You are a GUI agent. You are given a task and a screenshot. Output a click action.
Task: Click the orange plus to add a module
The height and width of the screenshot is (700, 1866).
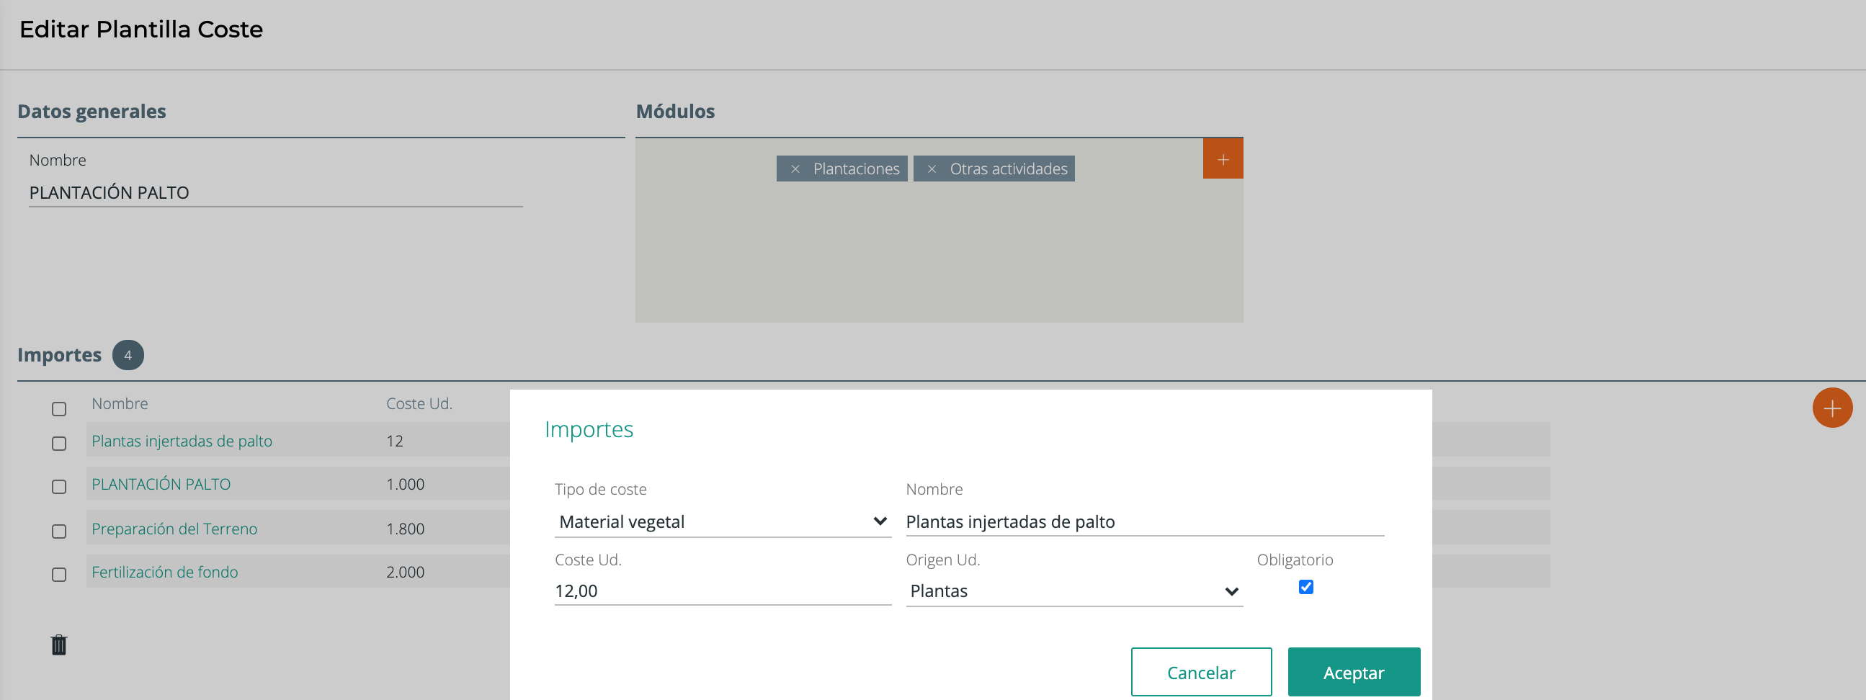[x=1223, y=158]
